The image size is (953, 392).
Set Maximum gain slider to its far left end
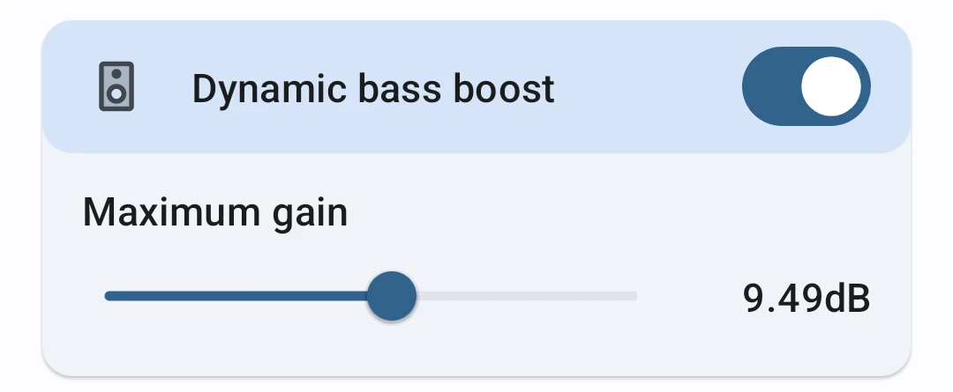[x=107, y=296]
